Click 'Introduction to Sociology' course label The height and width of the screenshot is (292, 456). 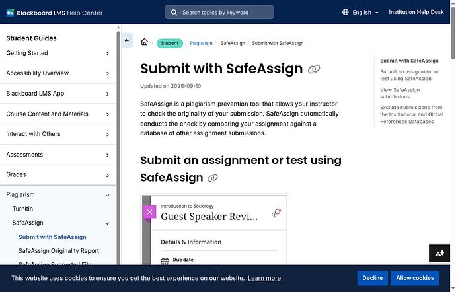(x=187, y=206)
